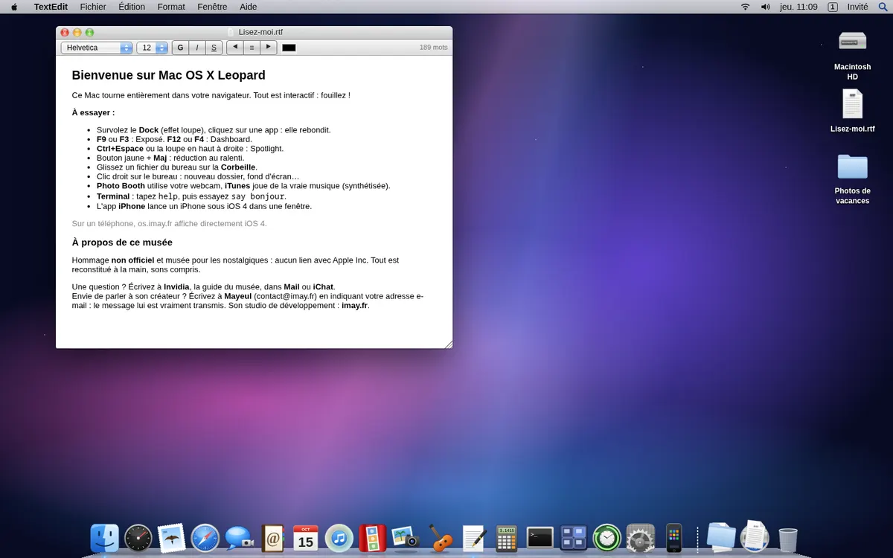893x558 pixels.
Task: Launch the iPhone app in Dock
Action: point(674,538)
